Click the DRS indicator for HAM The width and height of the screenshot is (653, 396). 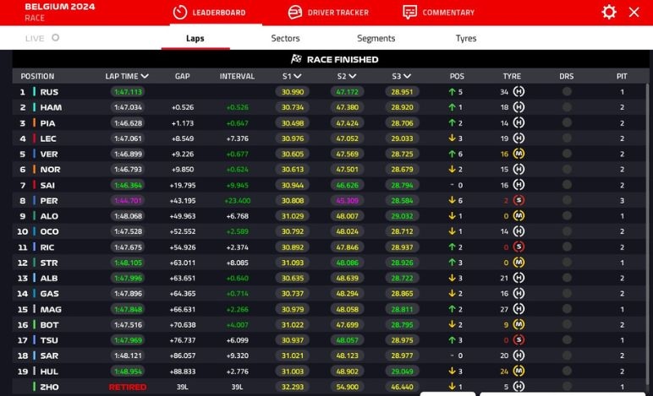(x=567, y=107)
